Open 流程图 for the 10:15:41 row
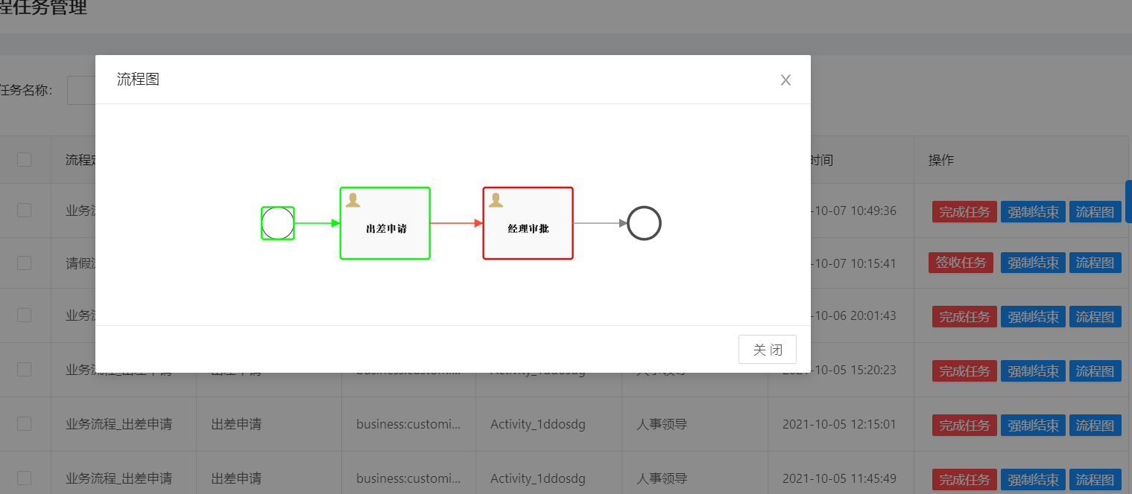 (1095, 263)
